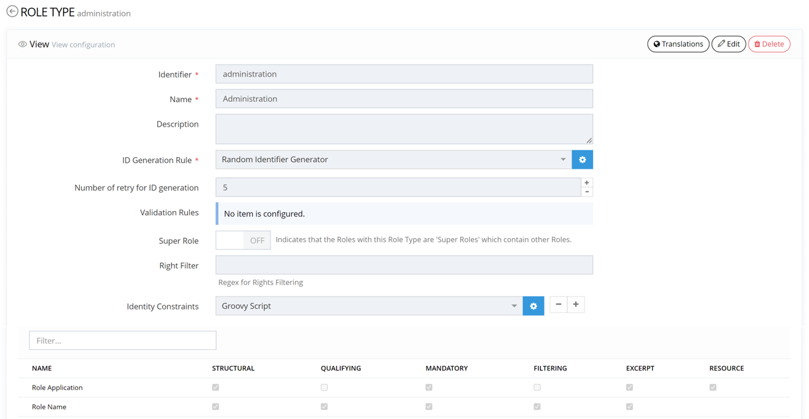The width and height of the screenshot is (809, 419).
Task: Sort table by the NAME column header
Action: [x=42, y=368]
